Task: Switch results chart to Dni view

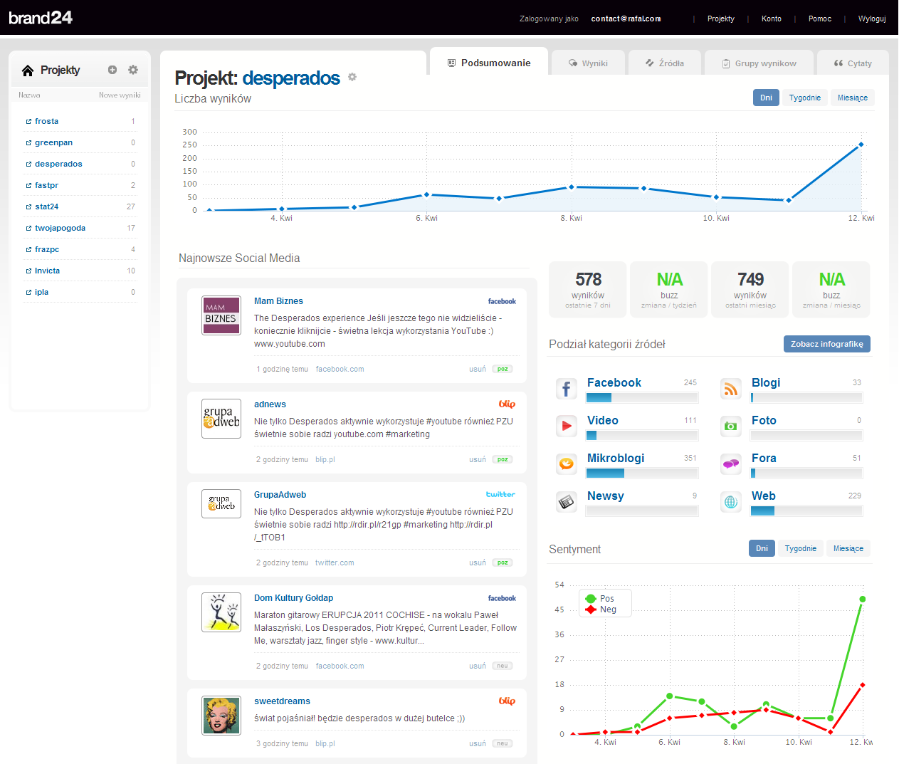Action: [x=766, y=98]
